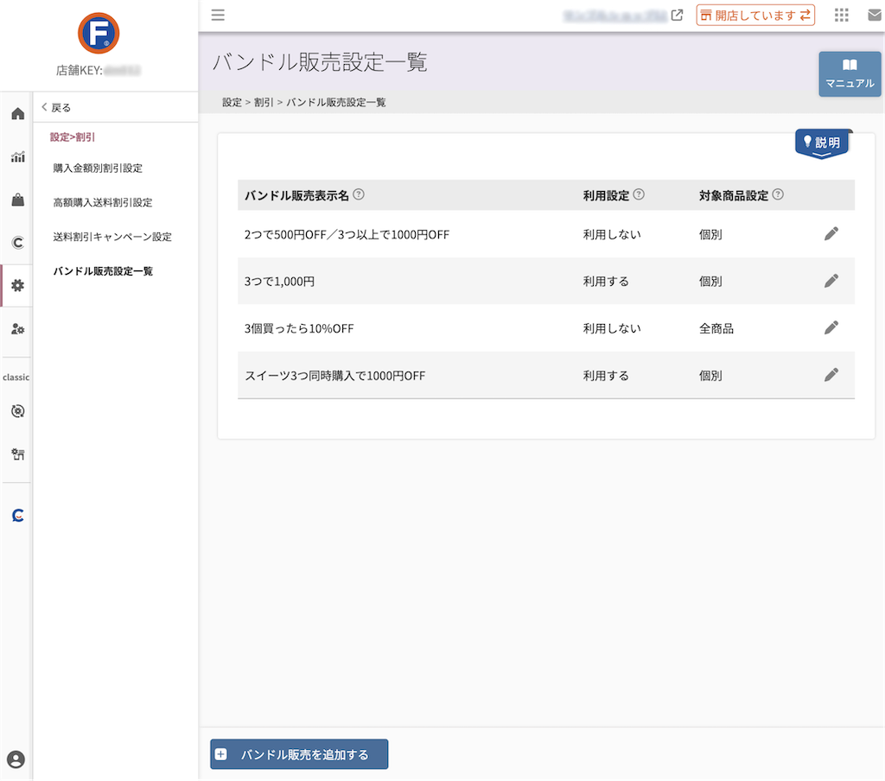Image resolution: width=885 pixels, height=781 pixels.
Task: Click the gray C icon in sidebar
Action: 18,243
